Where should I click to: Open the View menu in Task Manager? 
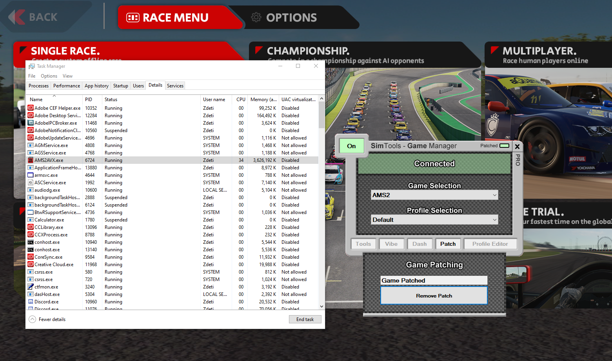point(67,76)
